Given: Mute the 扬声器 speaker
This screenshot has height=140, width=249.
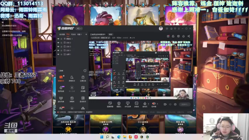Looking at the screenshot, I should point(154,105).
